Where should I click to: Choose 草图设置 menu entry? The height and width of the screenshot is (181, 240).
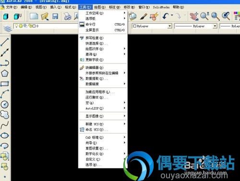click(103, 148)
